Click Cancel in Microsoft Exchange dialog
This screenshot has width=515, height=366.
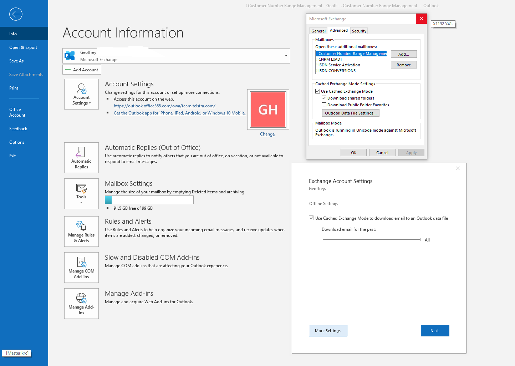[x=382, y=153]
